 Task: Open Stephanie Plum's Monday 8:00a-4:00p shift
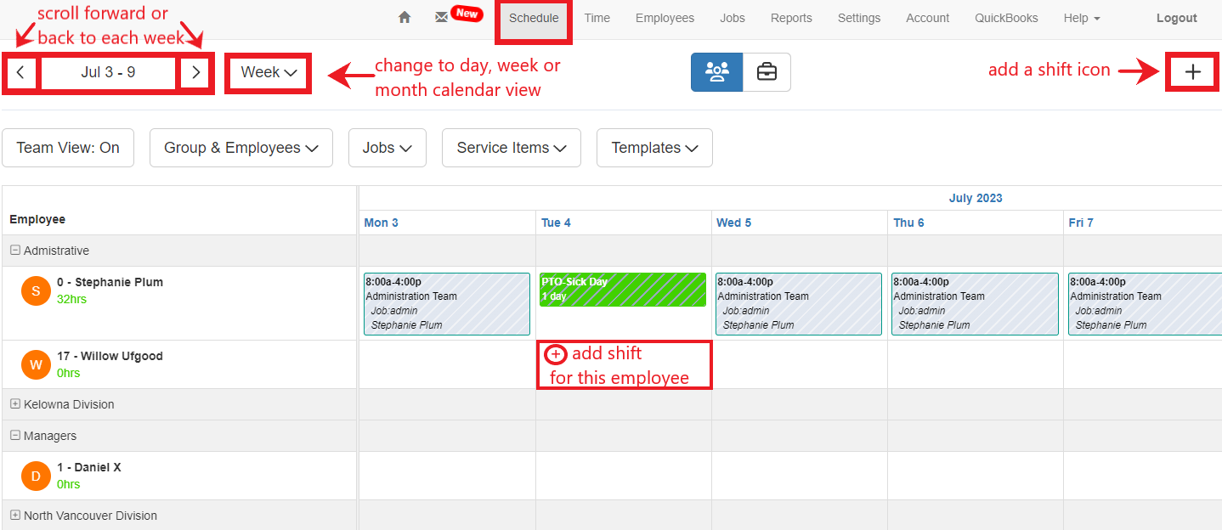[447, 303]
